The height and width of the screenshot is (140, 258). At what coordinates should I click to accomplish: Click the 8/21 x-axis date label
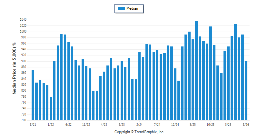click(33, 125)
